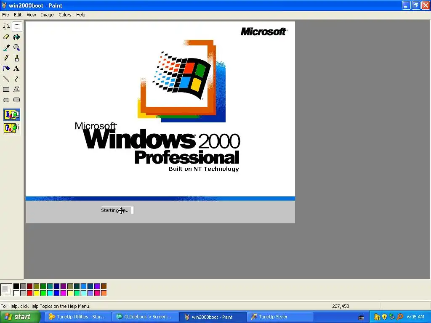
Task: Click the orange magnifier tray icon
Action: tap(400, 317)
